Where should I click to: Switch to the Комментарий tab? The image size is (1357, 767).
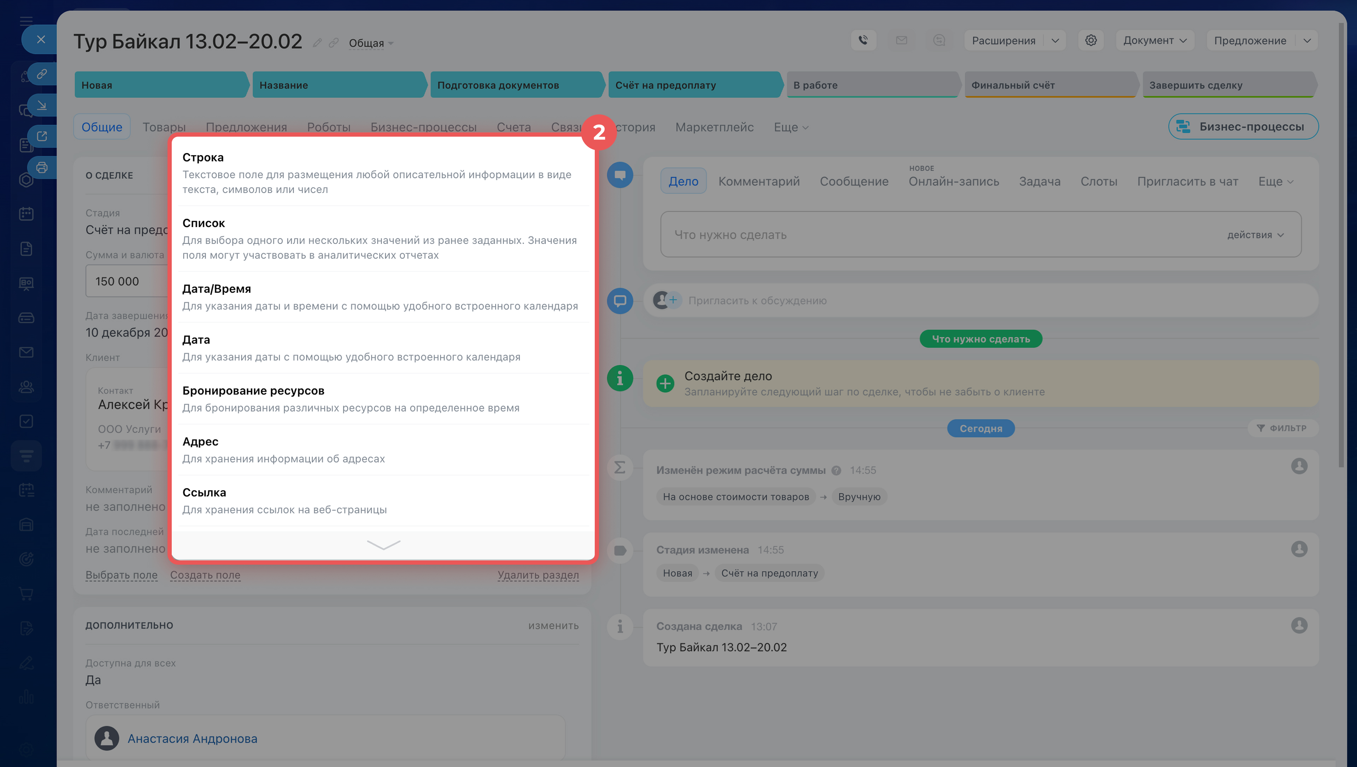click(x=758, y=181)
